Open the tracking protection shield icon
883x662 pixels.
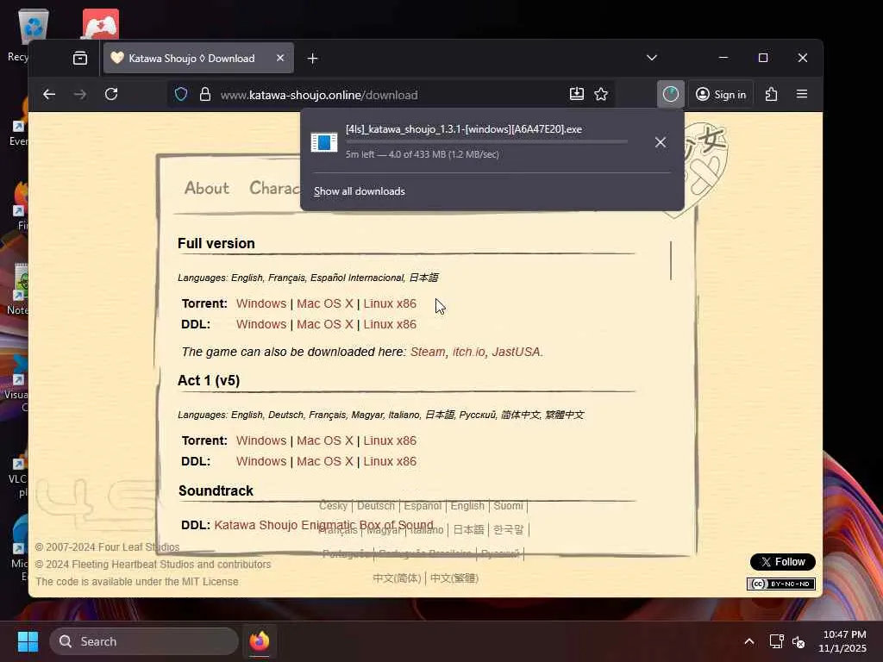(181, 94)
